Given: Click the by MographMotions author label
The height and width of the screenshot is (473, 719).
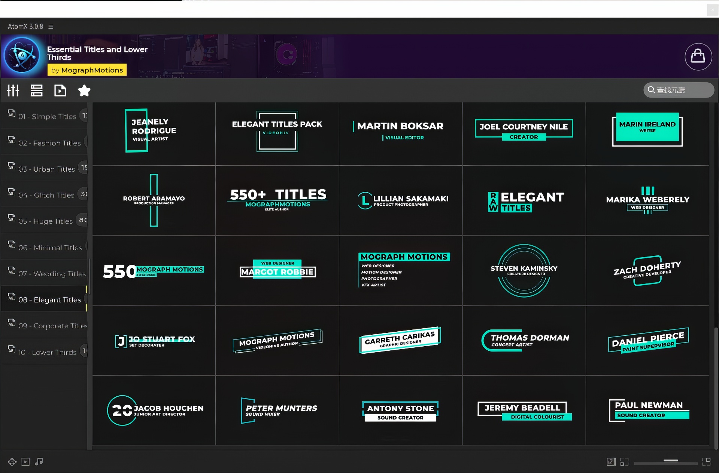Looking at the screenshot, I should click(87, 70).
